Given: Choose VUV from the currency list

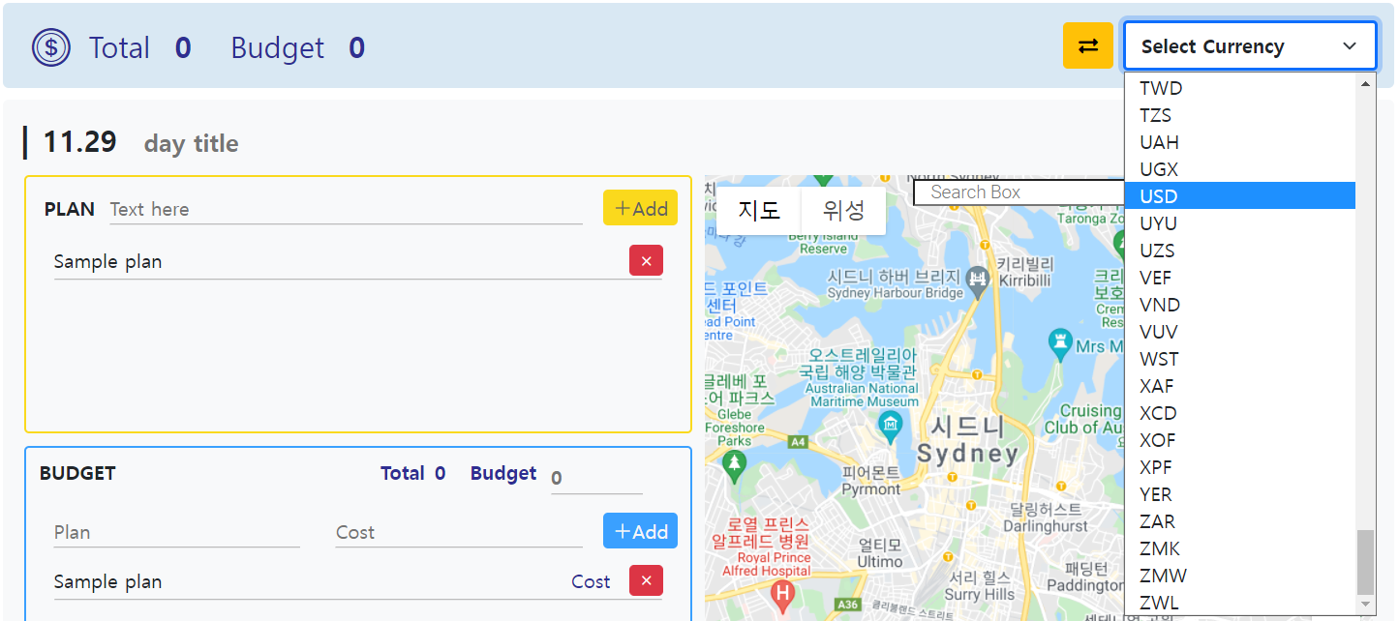Looking at the screenshot, I should (x=1240, y=331).
